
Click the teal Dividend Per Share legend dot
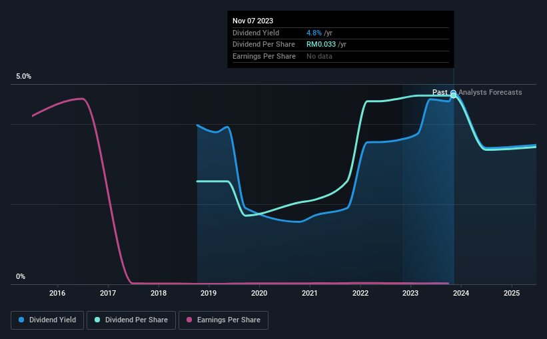coord(97,320)
